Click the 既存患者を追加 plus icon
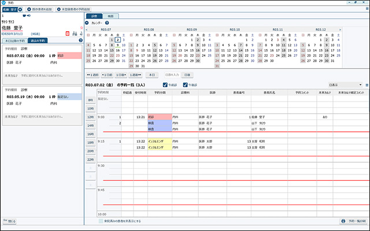370x231 pixels. tap(28, 10)
